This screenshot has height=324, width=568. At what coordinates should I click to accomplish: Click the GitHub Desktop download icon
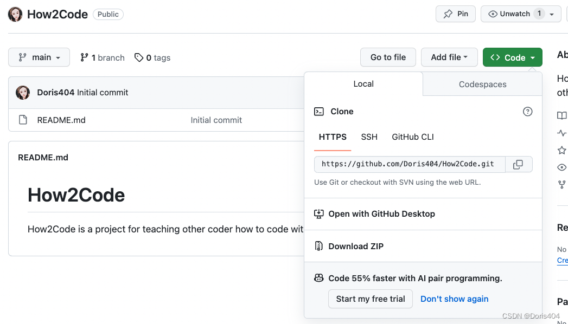[319, 213]
